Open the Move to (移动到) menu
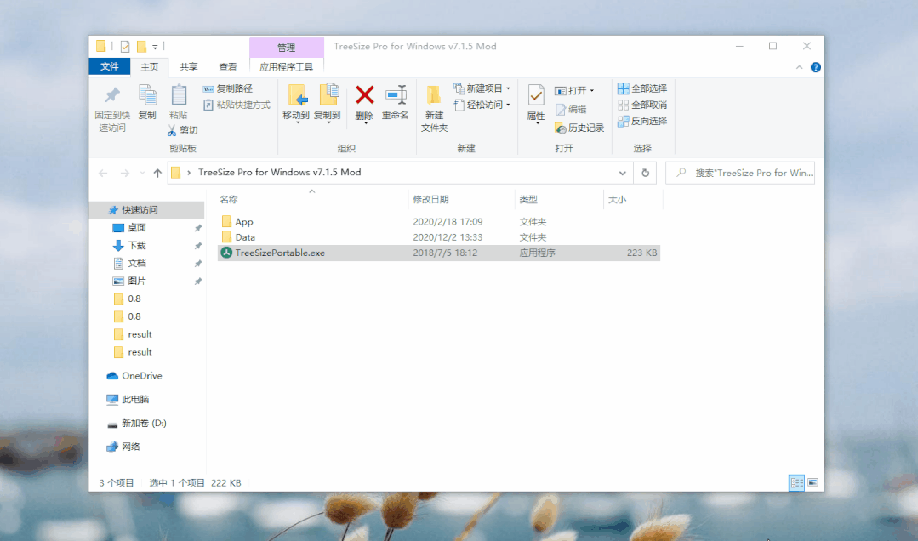This screenshot has height=541, width=918. 296,104
